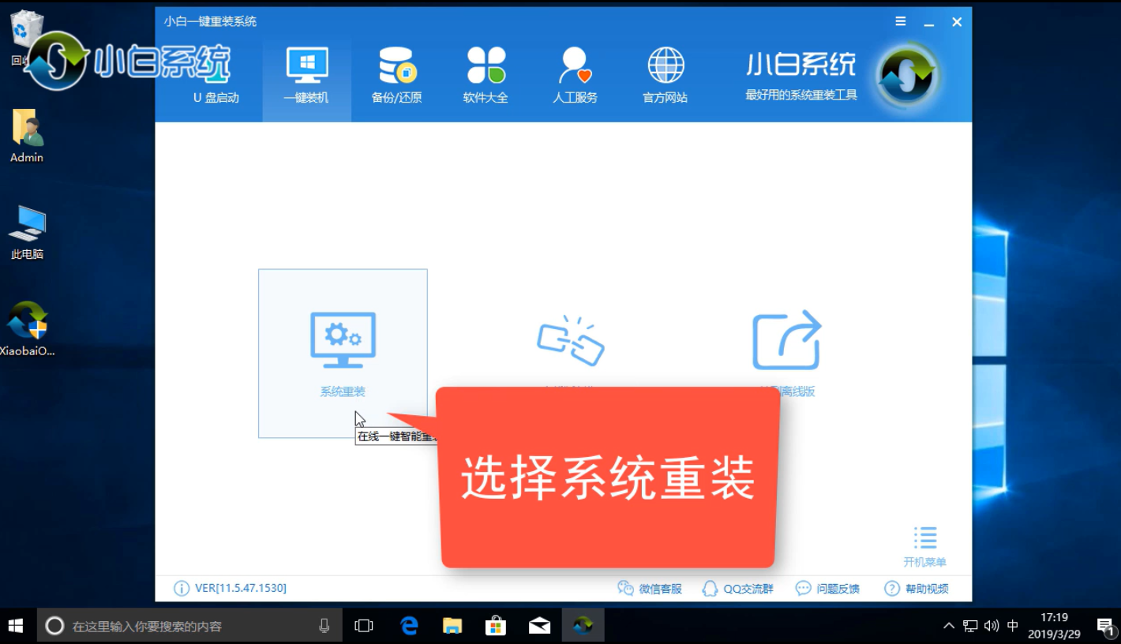Viewport: 1121px width, 644px height.
Task: Open 微信客服 link
Action: pos(650,589)
